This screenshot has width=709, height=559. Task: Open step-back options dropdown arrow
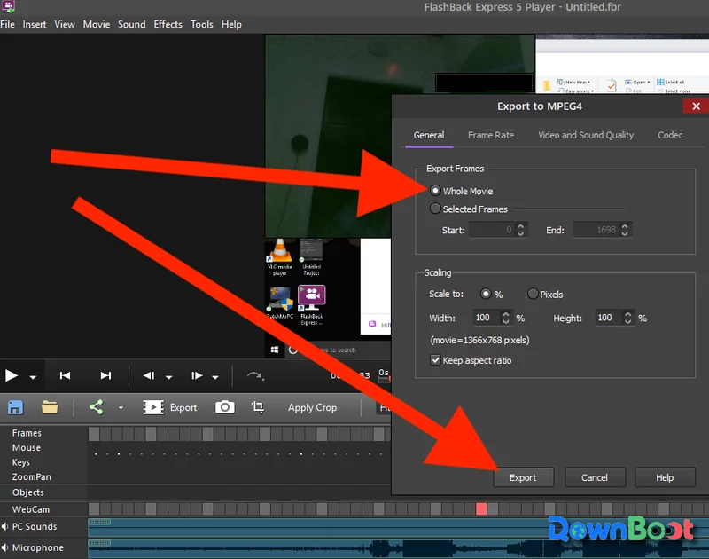pyautogui.click(x=168, y=376)
